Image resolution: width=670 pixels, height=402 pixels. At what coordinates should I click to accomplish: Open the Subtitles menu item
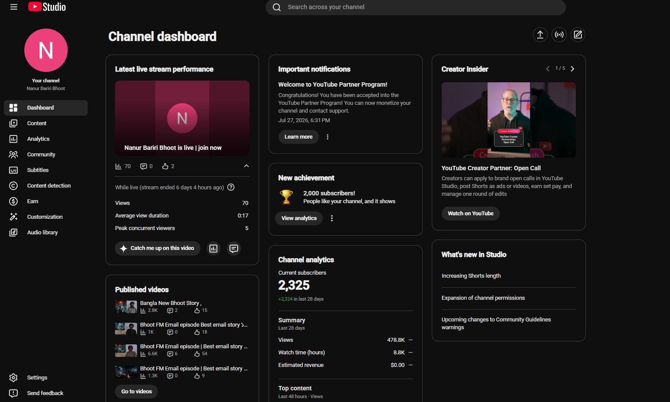coord(46,170)
